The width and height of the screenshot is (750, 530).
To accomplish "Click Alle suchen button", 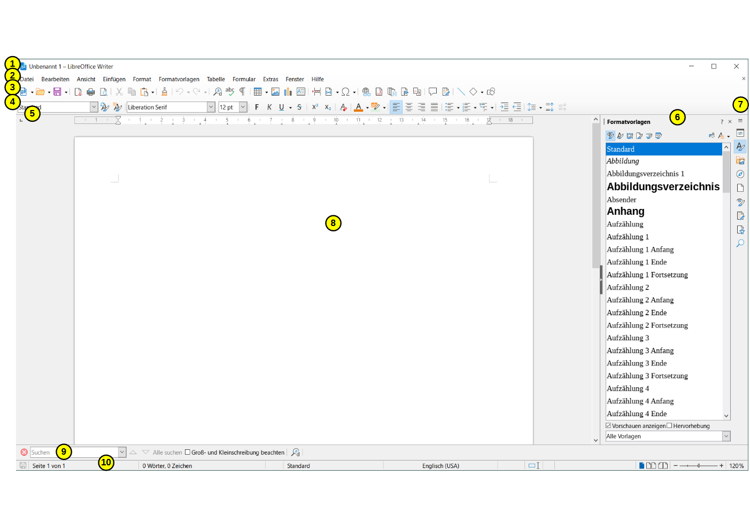I will pos(167,453).
